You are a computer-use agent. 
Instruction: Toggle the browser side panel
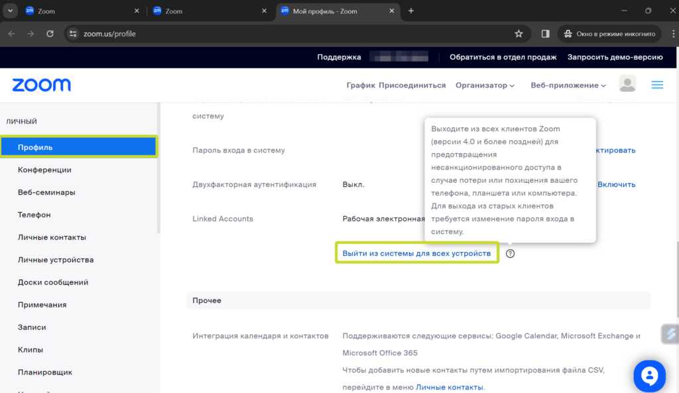pos(545,34)
